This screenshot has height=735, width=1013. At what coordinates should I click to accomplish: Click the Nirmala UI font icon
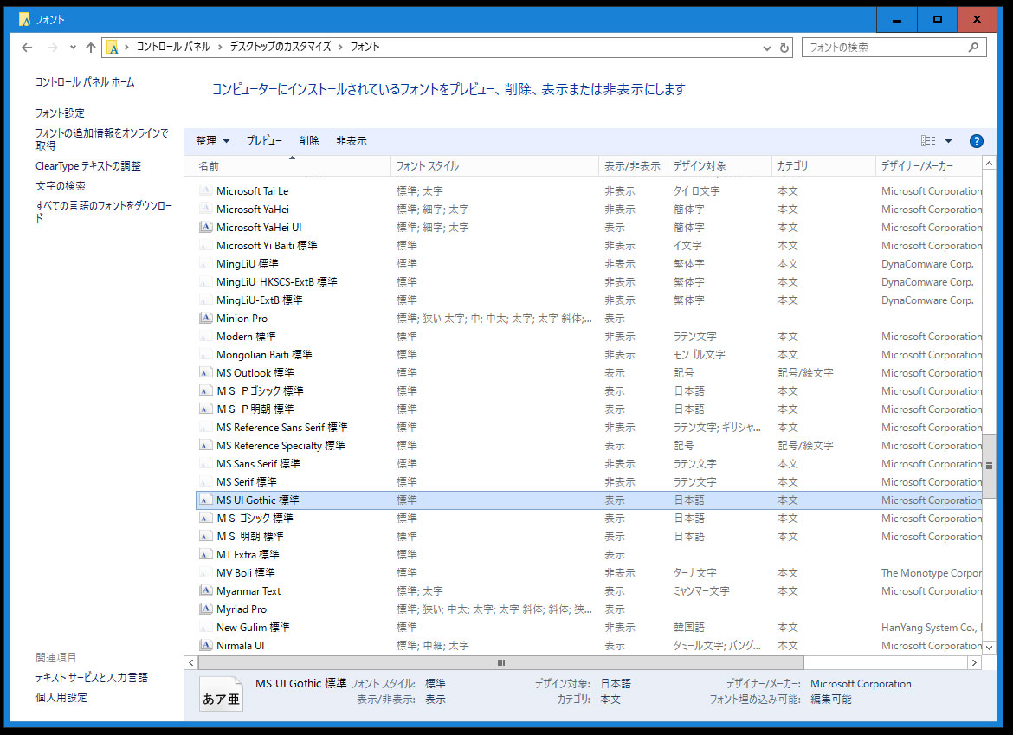(205, 645)
